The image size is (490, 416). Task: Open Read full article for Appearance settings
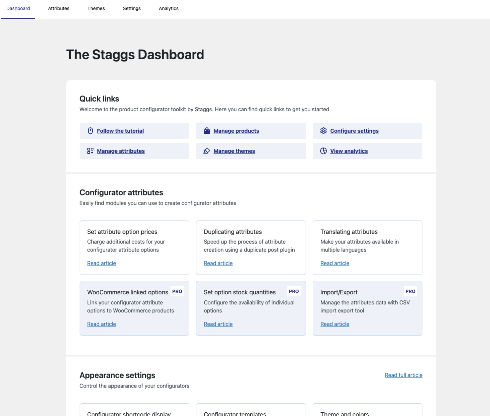[x=403, y=375]
